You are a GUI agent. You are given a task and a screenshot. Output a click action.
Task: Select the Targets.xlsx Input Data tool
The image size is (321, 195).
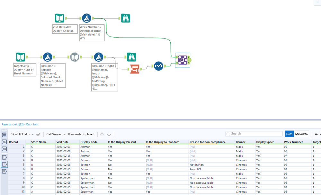point(21,57)
